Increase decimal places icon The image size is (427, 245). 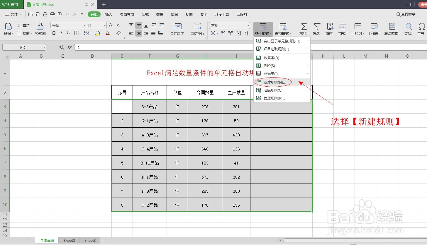(239, 33)
